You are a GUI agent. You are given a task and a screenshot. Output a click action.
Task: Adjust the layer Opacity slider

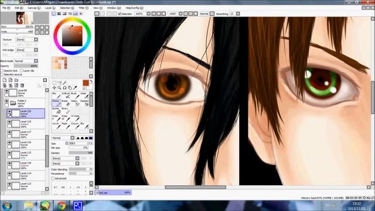[26, 66]
